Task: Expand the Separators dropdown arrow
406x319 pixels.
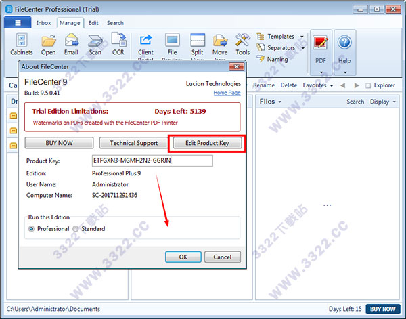Action: (x=302, y=48)
